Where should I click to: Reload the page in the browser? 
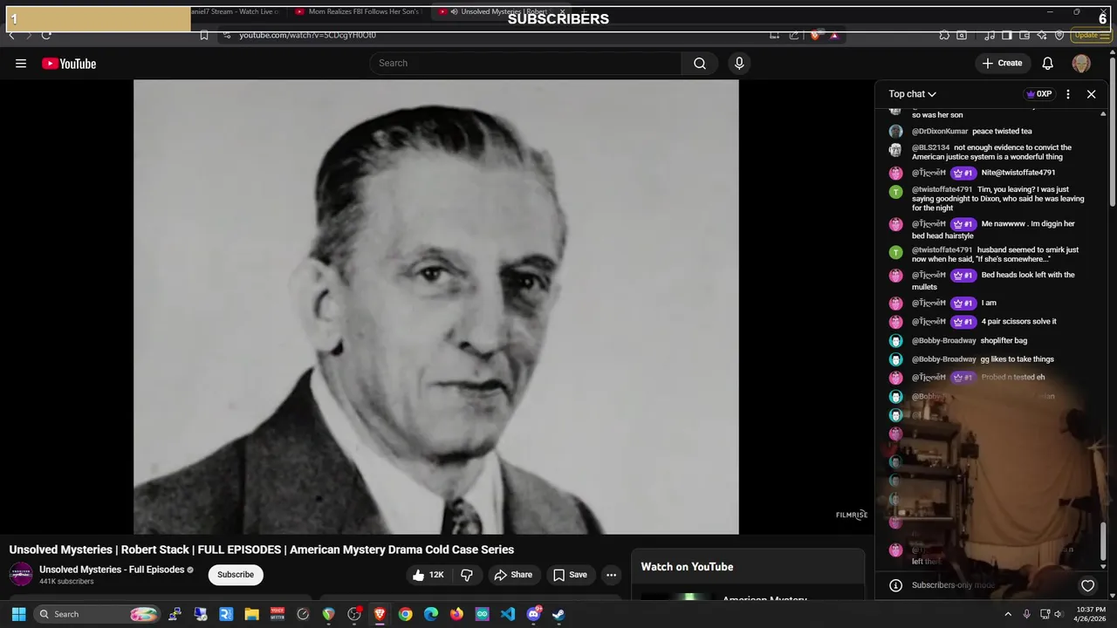tap(46, 35)
